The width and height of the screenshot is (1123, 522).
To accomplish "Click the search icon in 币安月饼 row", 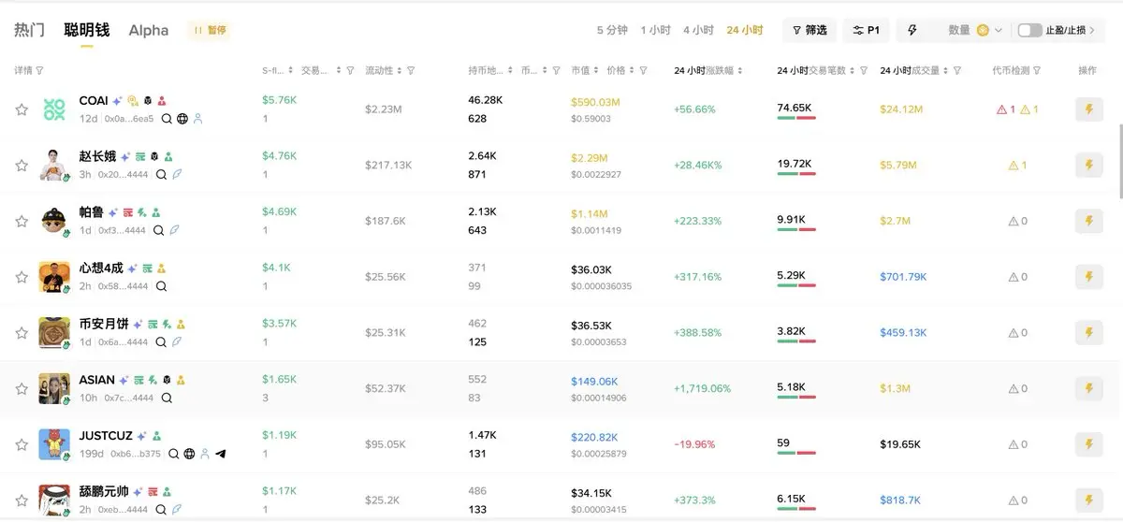I will (161, 342).
